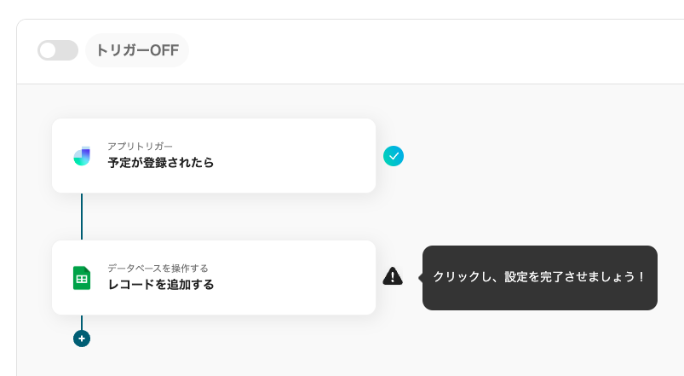Click the app trigger's colorful app icon
This screenshot has height=376, width=684.
82,156
